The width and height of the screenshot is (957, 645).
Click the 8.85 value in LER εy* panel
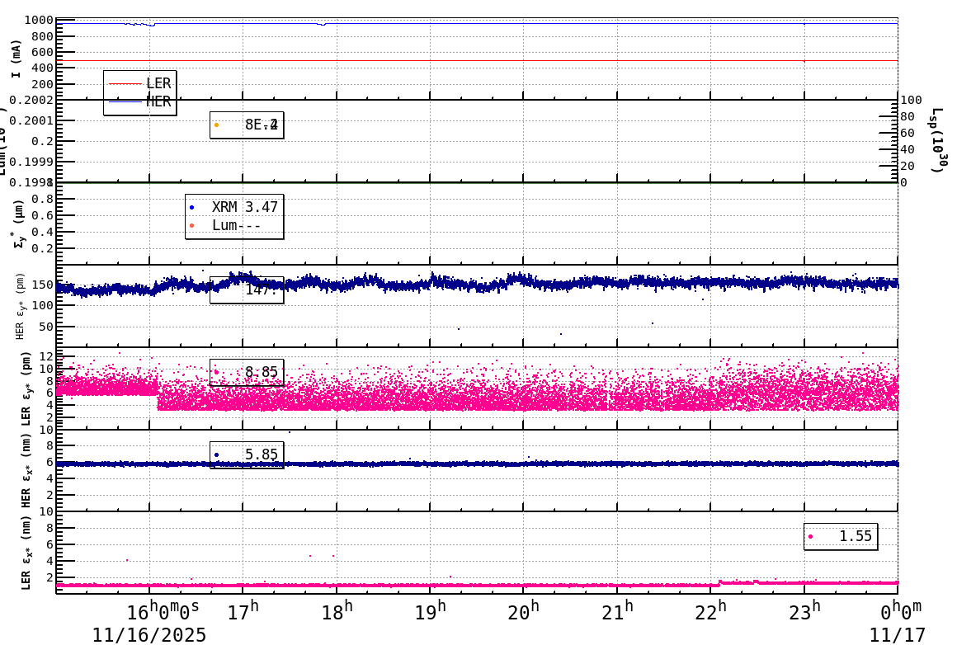coord(262,372)
